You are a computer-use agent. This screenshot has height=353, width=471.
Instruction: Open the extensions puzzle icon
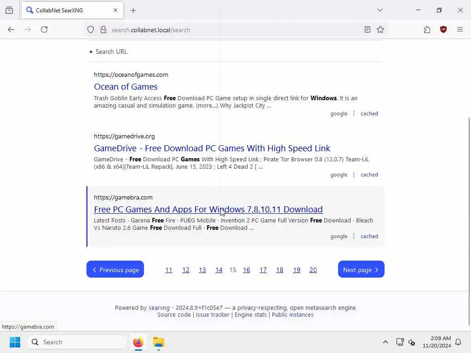click(427, 29)
